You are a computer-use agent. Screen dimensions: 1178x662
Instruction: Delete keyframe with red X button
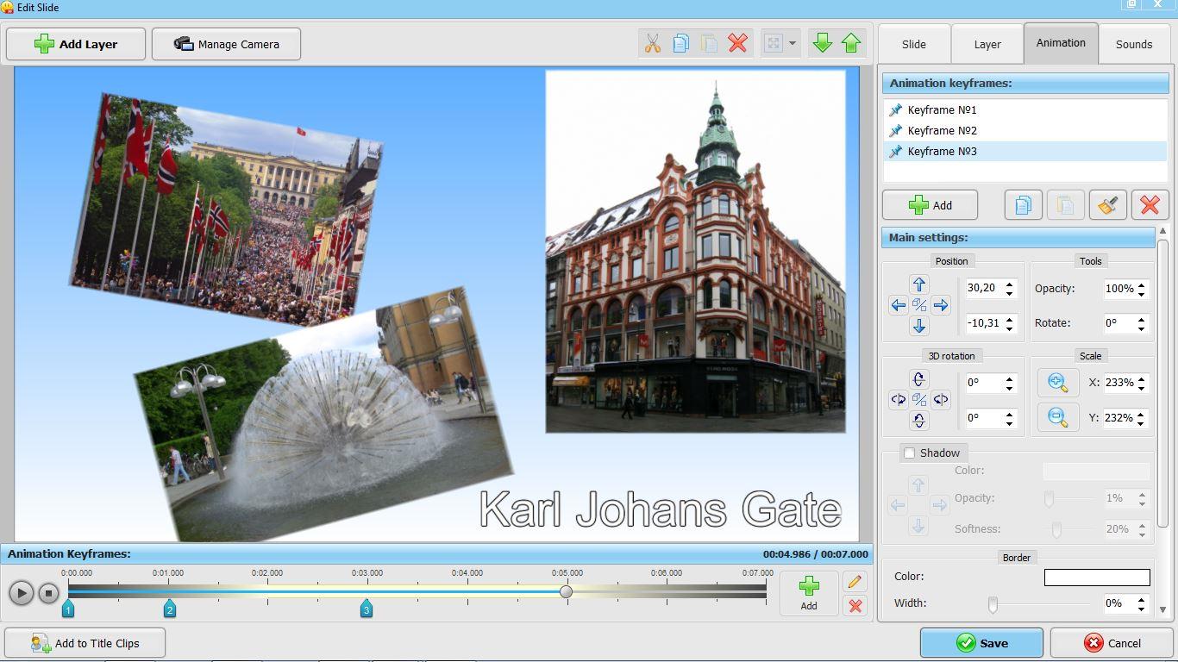1150,205
